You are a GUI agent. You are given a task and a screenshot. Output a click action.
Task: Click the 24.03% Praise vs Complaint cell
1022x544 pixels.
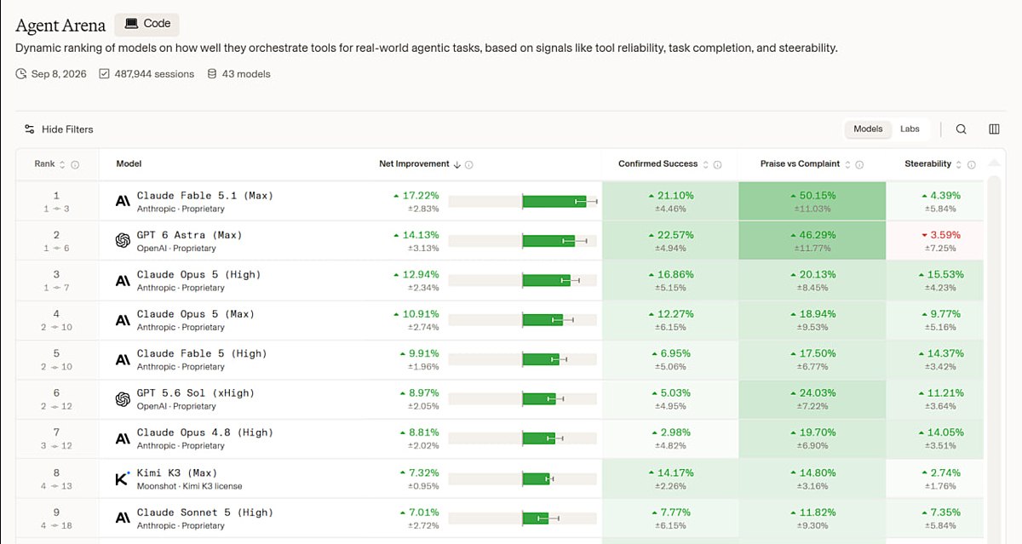click(812, 399)
